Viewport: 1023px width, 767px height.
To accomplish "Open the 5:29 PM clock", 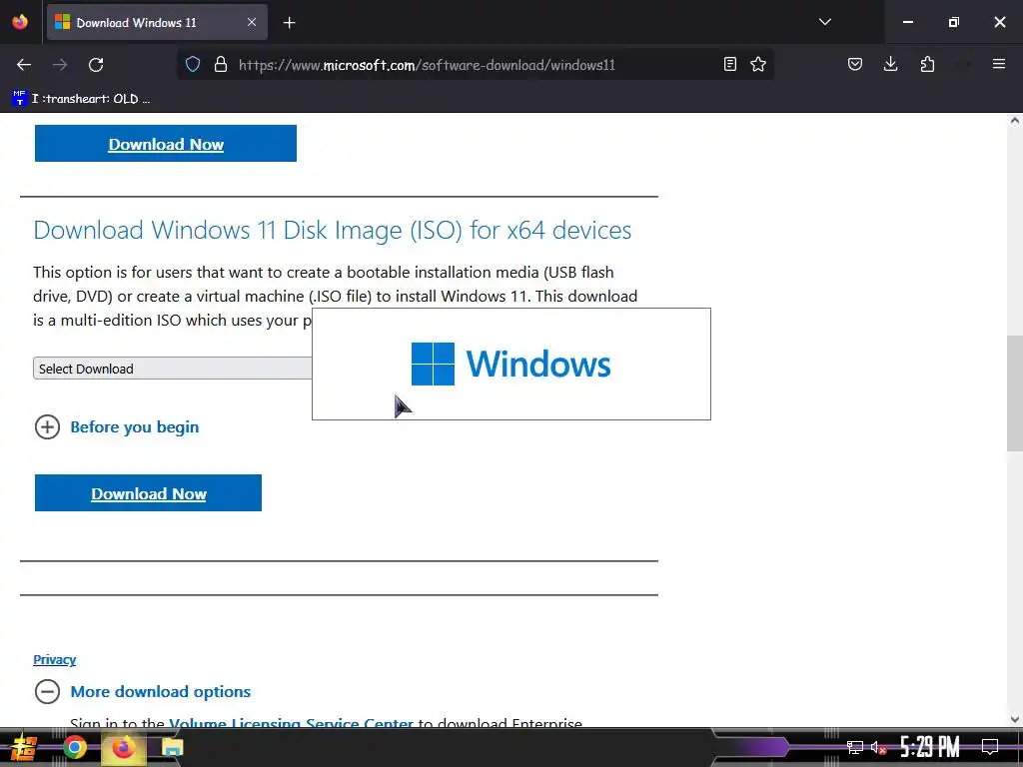I will coord(930,747).
